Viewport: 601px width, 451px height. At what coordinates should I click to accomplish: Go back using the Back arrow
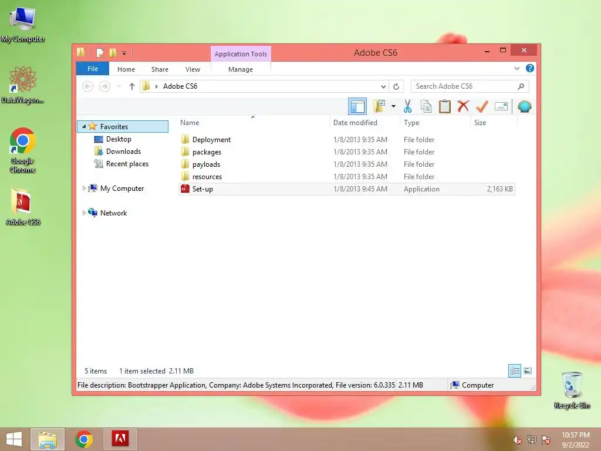point(88,86)
